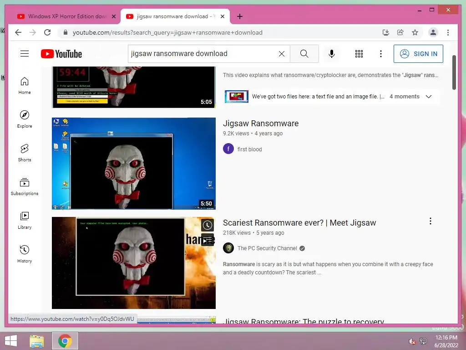
Task: Open the YouTube apps grid
Action: pos(359,54)
